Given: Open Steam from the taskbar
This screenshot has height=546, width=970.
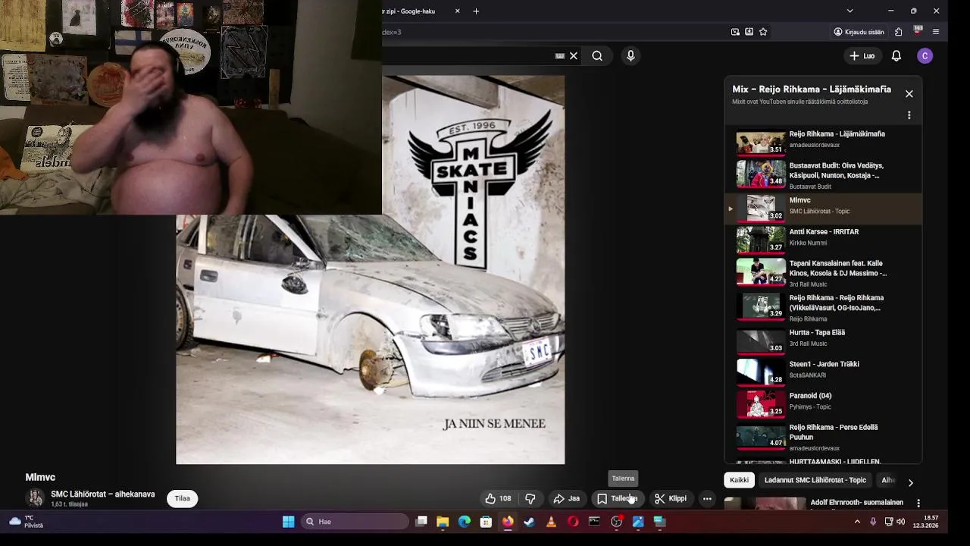Looking at the screenshot, I should coord(529,522).
